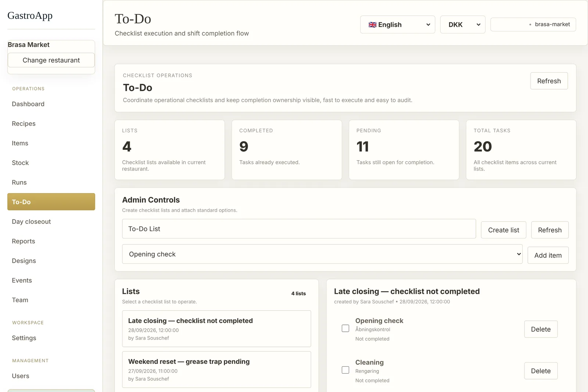The image size is (588, 392).
Task: Click the '4 lists' count label
Action: [298, 294]
